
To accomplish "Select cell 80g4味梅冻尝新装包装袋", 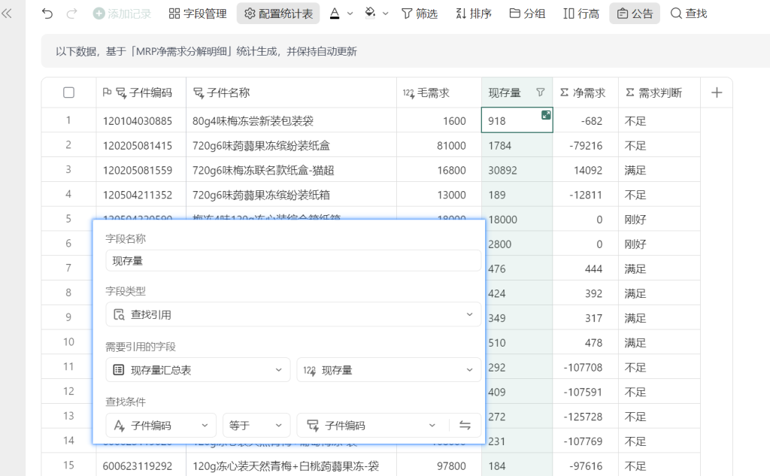I will point(291,121).
